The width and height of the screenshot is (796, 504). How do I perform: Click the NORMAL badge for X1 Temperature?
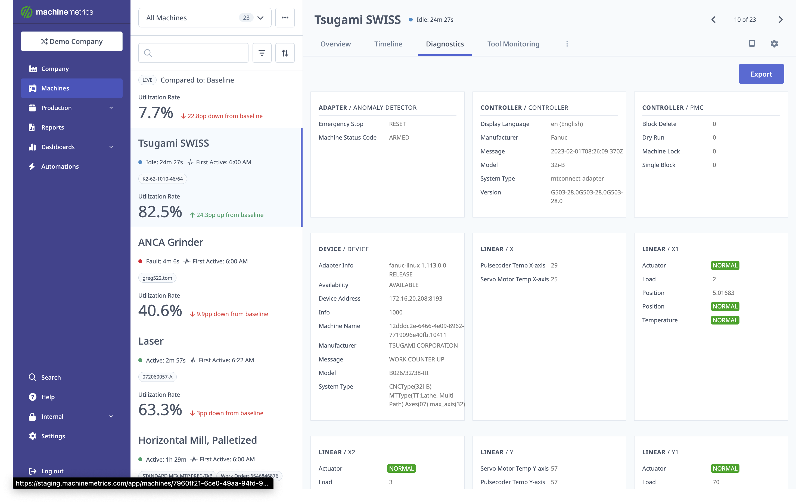[x=725, y=320]
